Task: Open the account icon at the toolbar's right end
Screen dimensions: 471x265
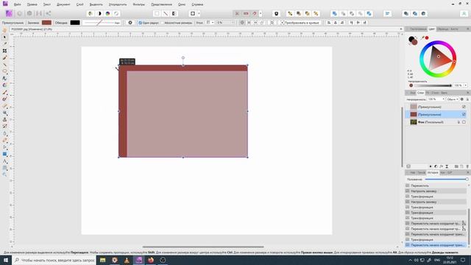Action: tap(464, 13)
